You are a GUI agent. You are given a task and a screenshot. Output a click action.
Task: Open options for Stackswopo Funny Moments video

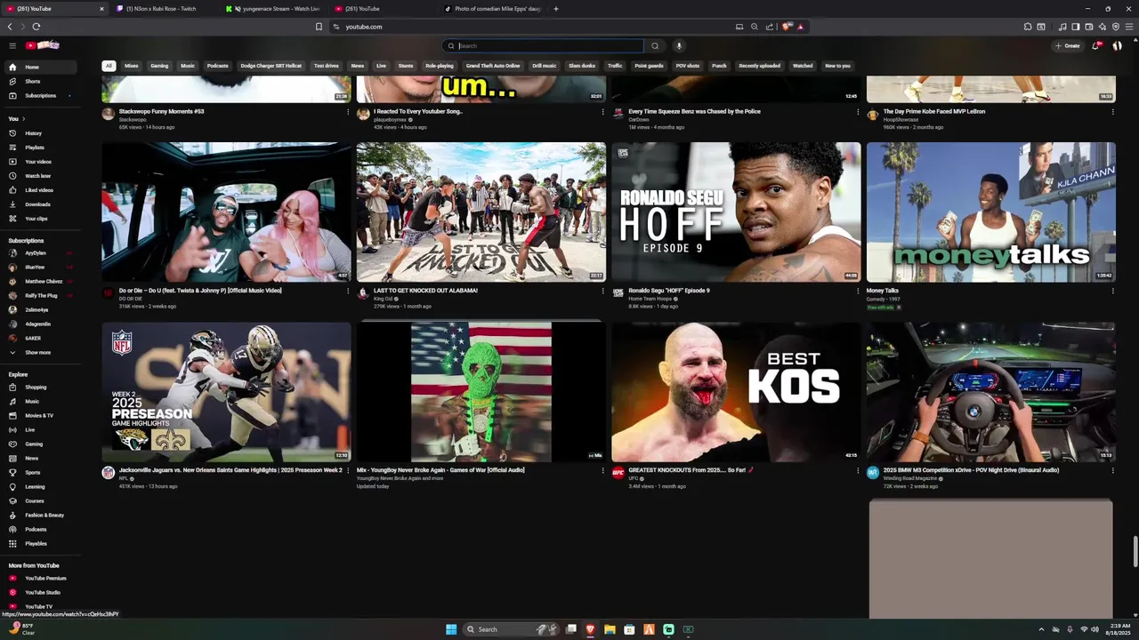[x=348, y=112]
